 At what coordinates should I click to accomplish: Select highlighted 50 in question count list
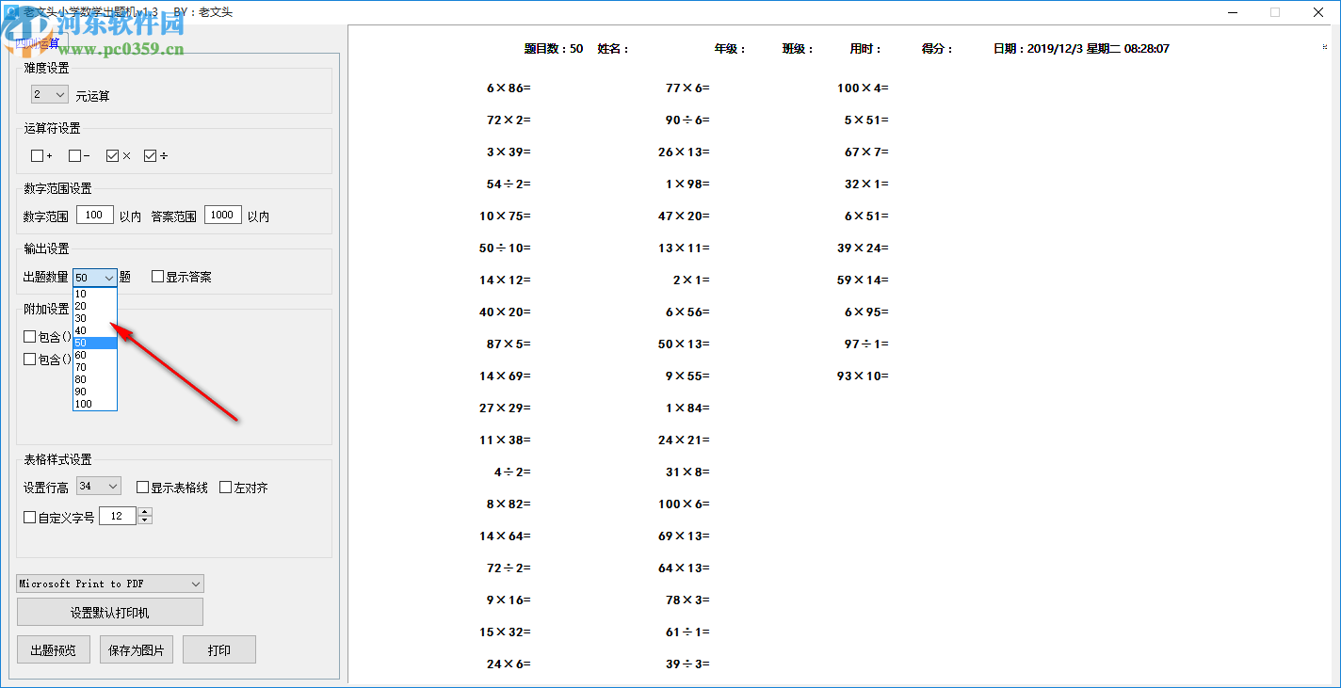tap(95, 343)
